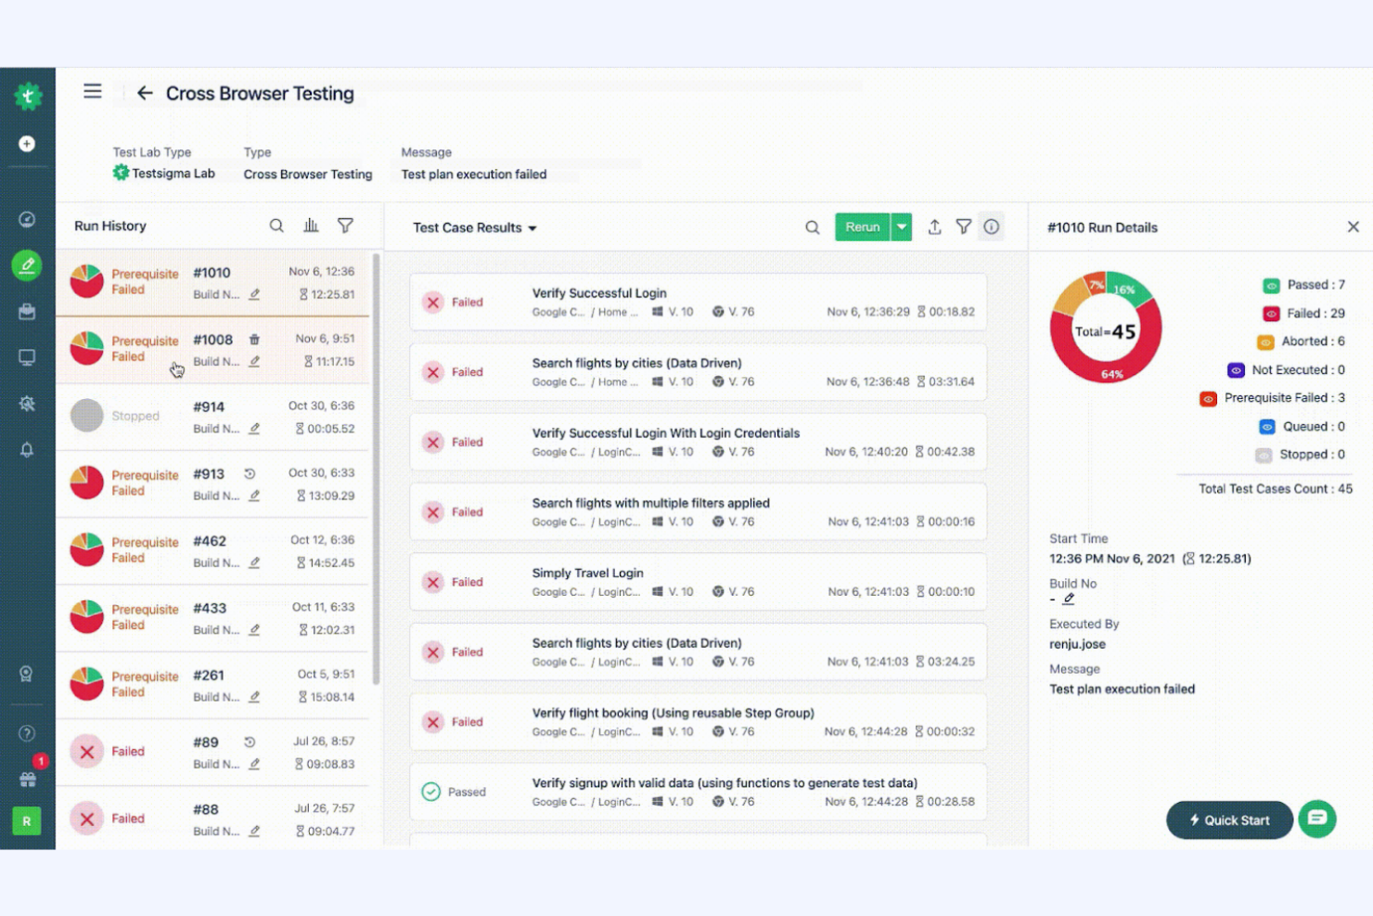Open the Run History filter
This screenshot has height=916, width=1373.
coord(345,226)
